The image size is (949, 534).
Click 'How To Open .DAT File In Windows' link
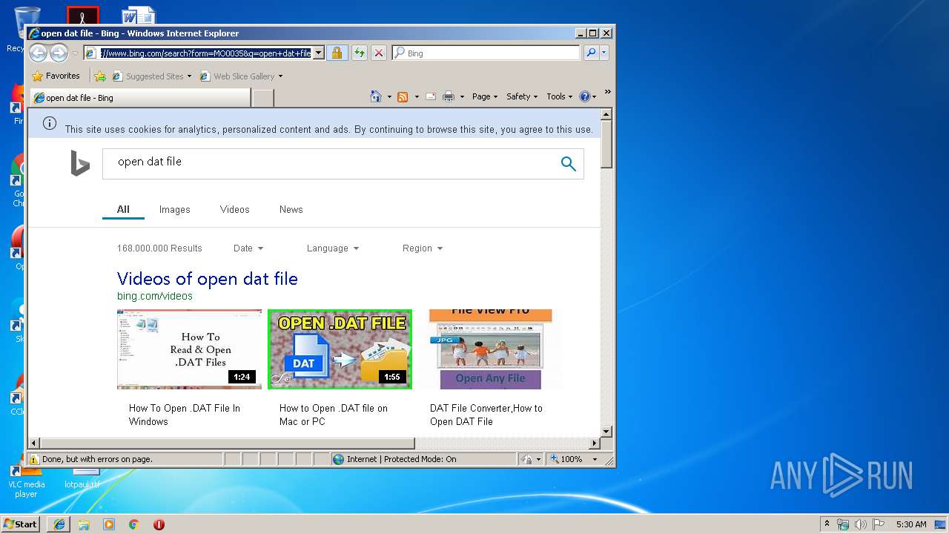[x=185, y=415]
